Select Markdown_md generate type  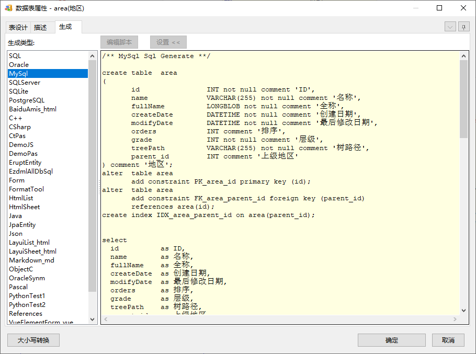coord(48,260)
